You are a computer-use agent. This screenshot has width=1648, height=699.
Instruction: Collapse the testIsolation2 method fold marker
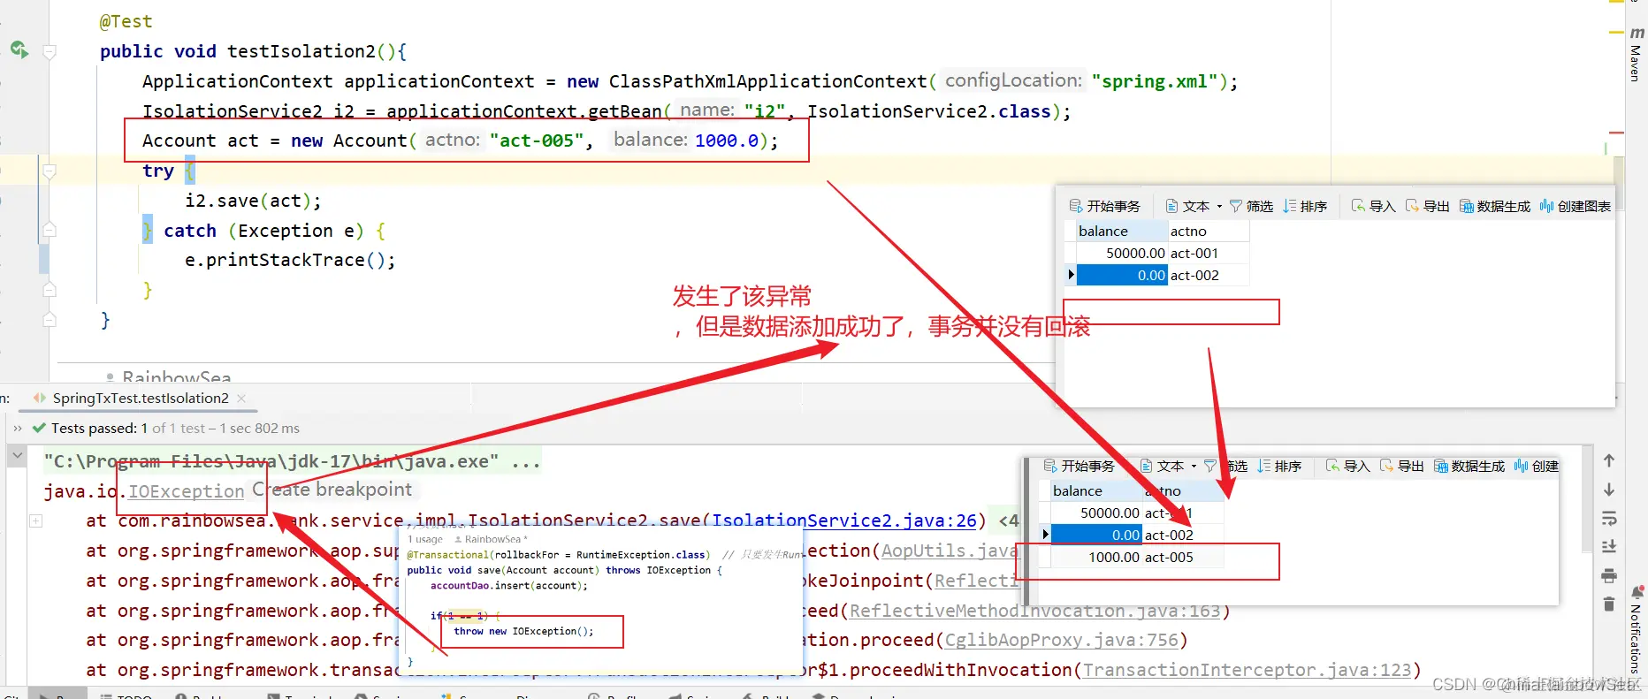pyautogui.click(x=50, y=51)
